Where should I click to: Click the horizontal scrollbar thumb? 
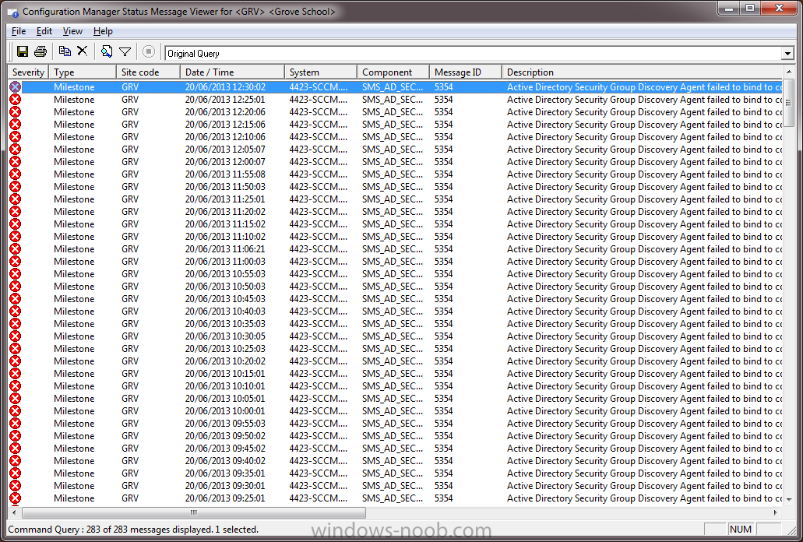click(194, 512)
